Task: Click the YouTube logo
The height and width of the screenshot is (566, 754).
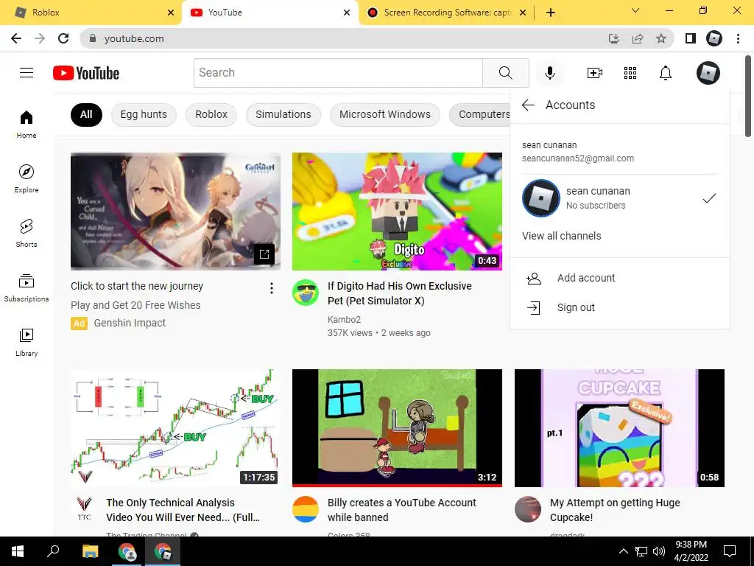Action: [86, 73]
